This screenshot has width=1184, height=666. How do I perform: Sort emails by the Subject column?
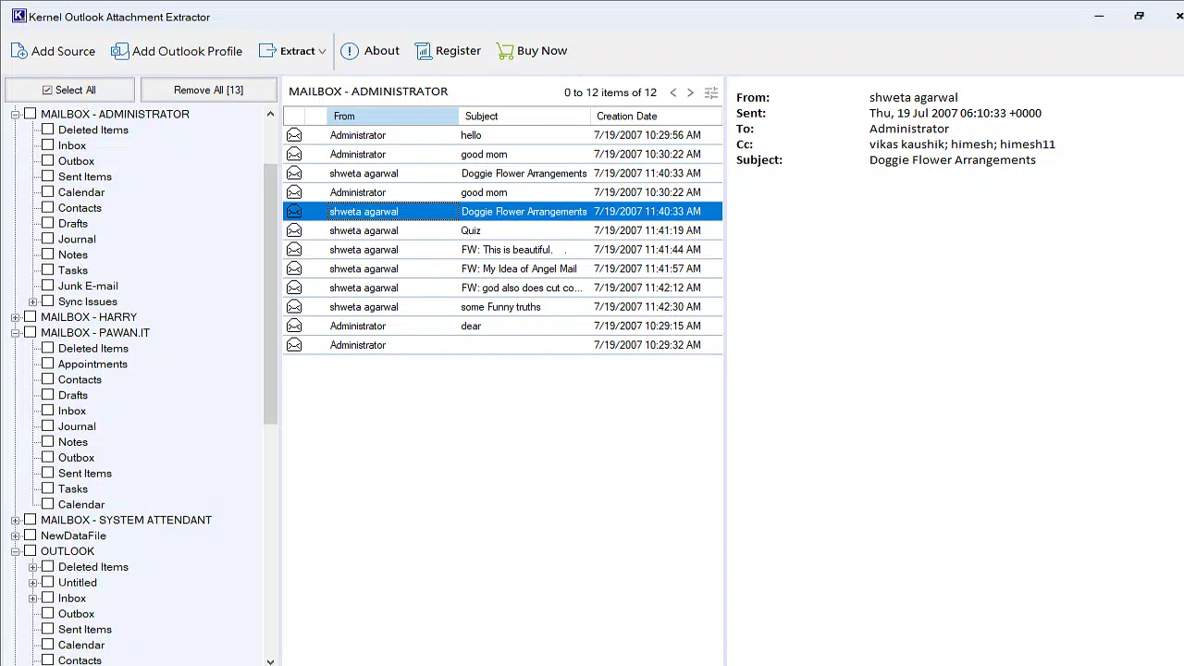click(524, 116)
